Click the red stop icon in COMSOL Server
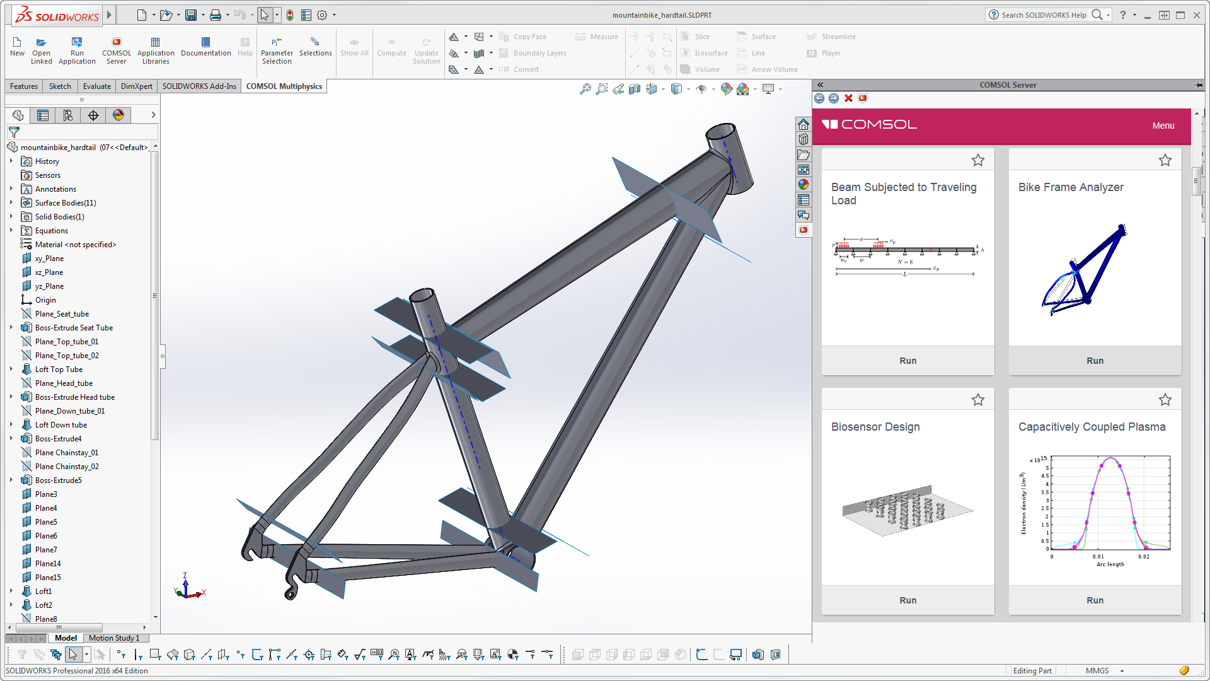 pyautogui.click(x=848, y=98)
